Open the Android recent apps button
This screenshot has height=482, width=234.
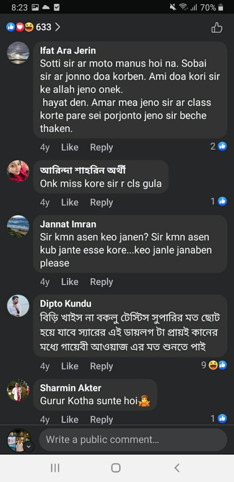[55, 468]
